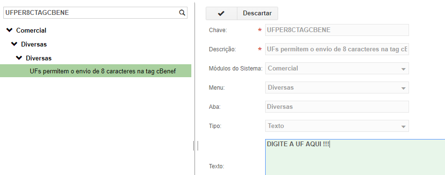
Task: Confirm changes with the checkmark button
Action: tap(222, 13)
